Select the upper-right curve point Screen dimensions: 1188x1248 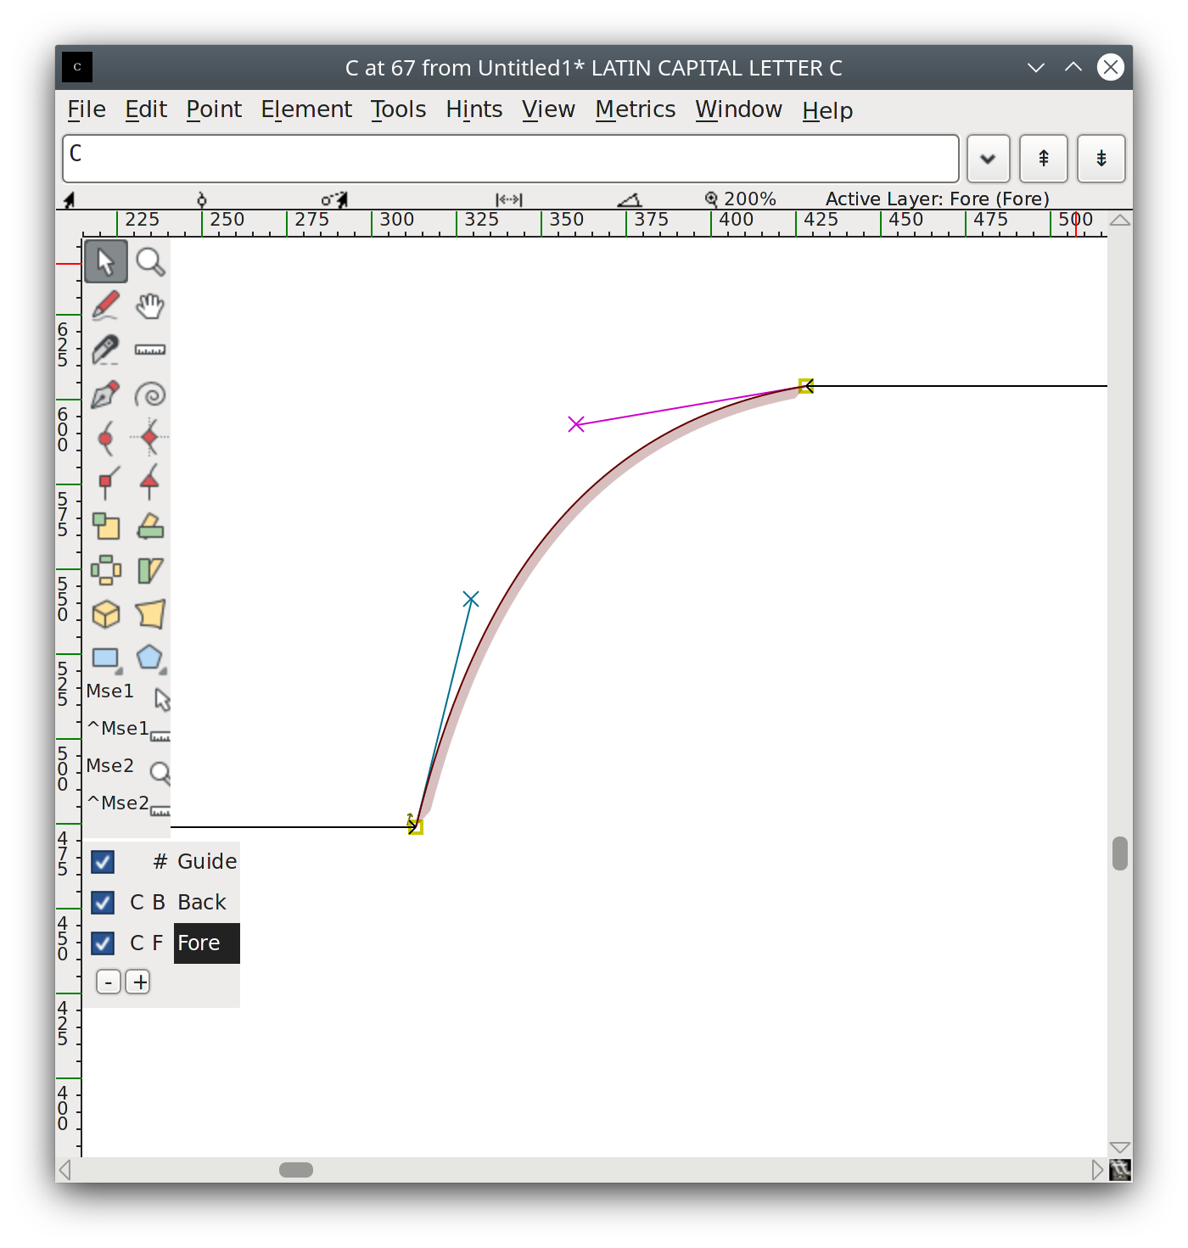tap(806, 386)
